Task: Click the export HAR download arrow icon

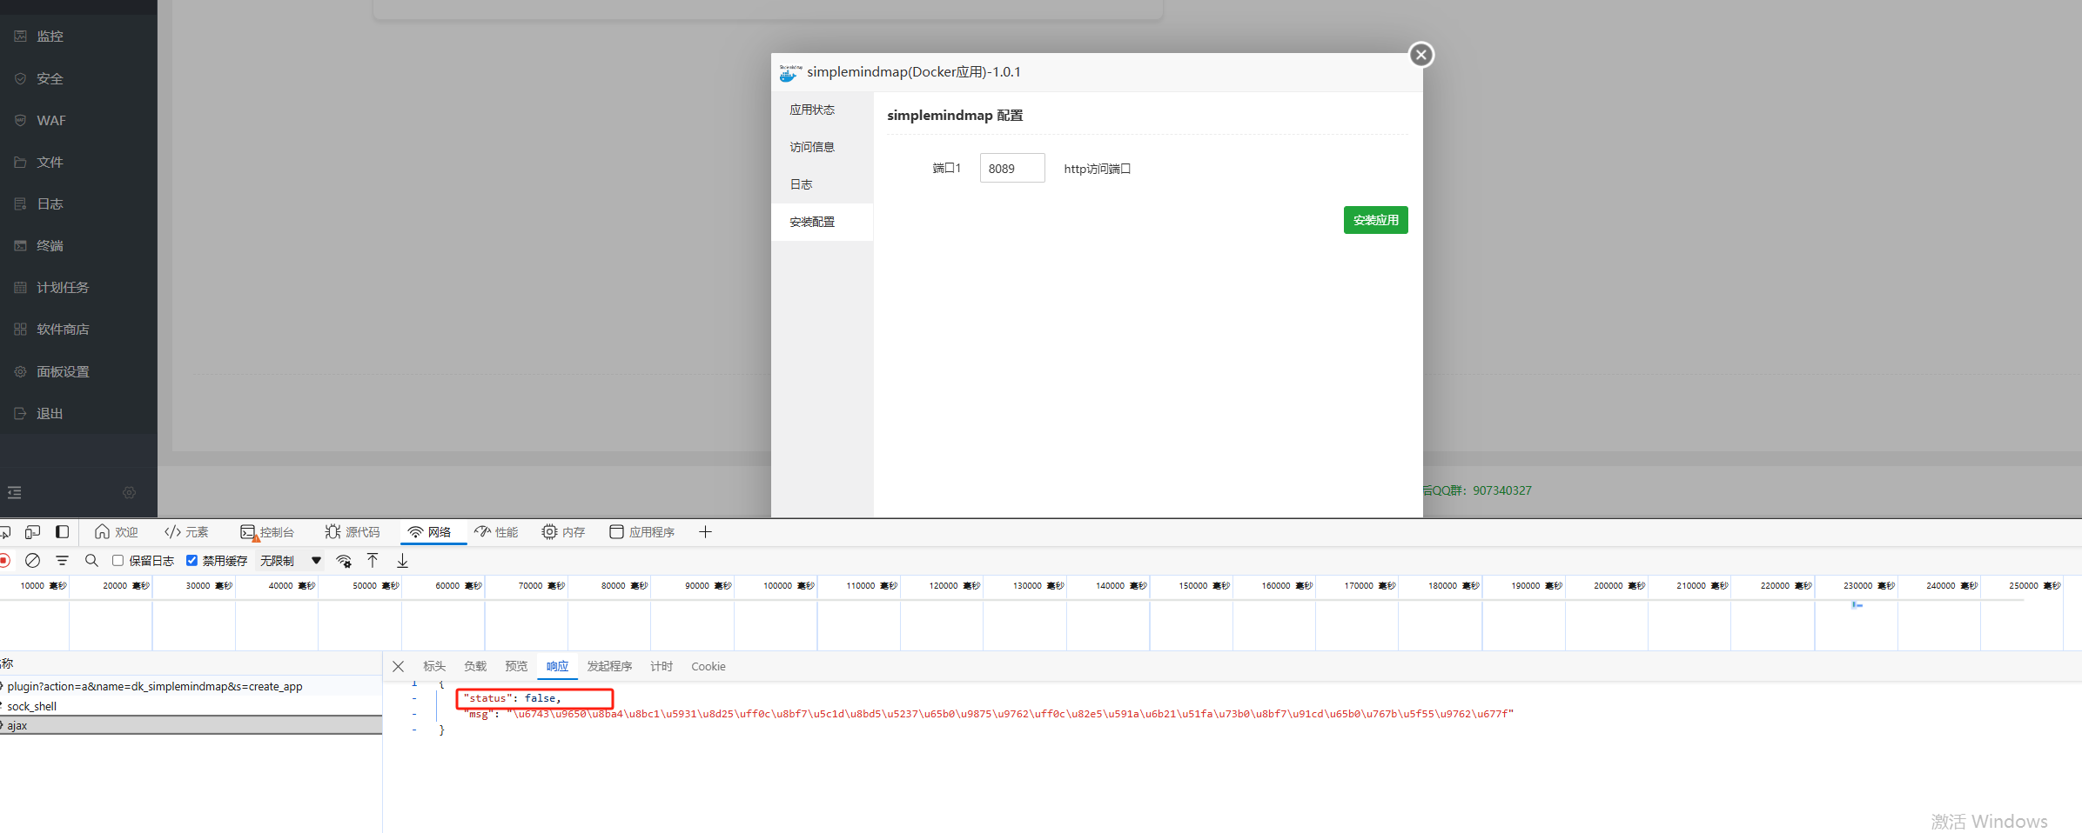Action: pos(402,561)
